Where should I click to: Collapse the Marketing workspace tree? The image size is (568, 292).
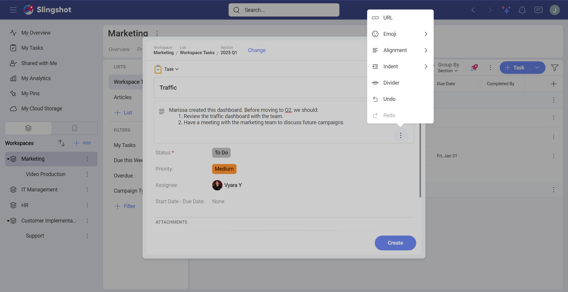[8, 159]
